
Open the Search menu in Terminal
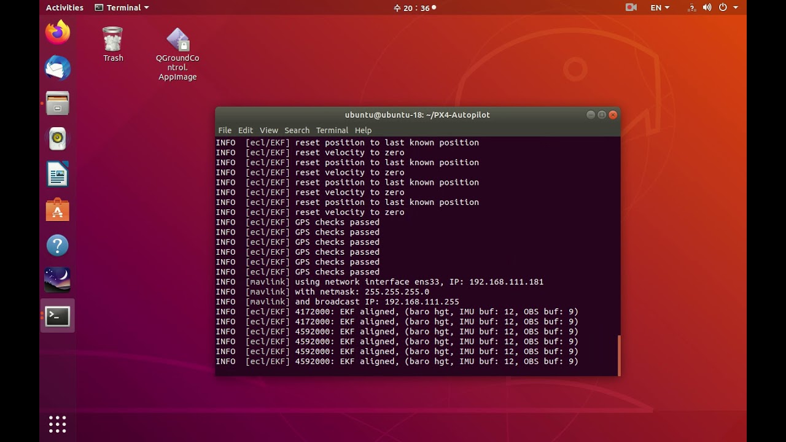pyautogui.click(x=297, y=130)
